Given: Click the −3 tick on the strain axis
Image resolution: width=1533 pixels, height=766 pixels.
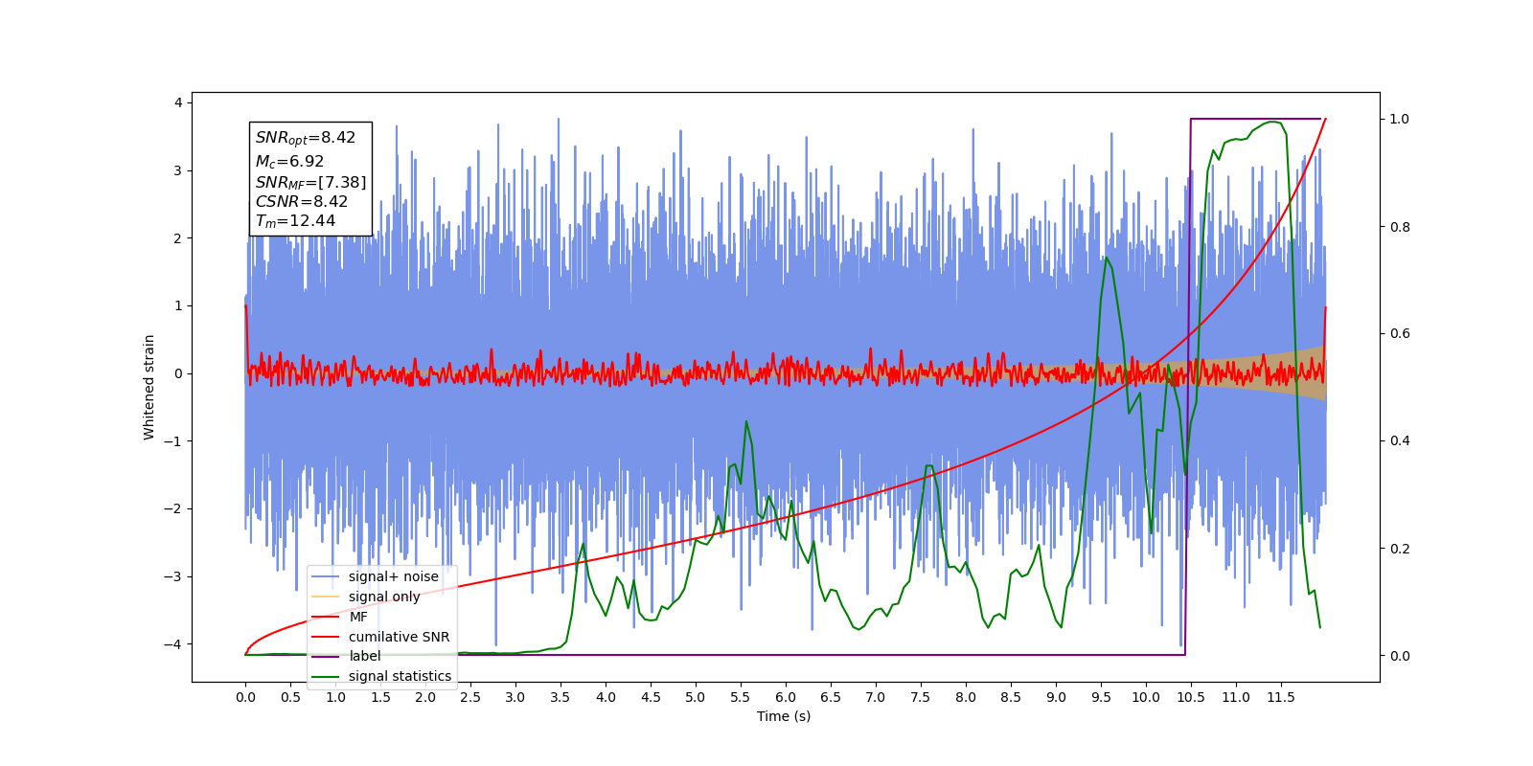Looking at the screenshot, I should click(x=173, y=576).
